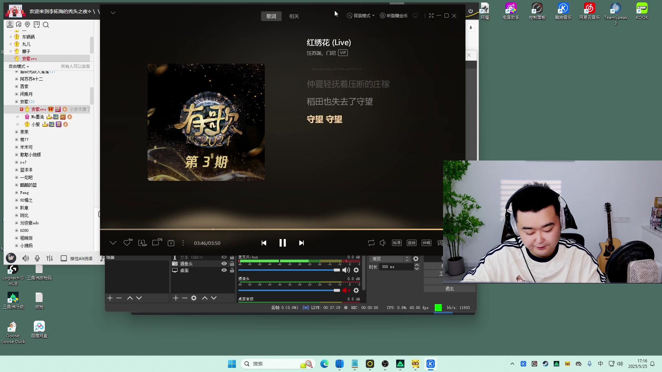Click the taskbar 搜索 box
Image resolution: width=662 pixels, height=372 pixels.
pyautogui.click(x=278, y=364)
